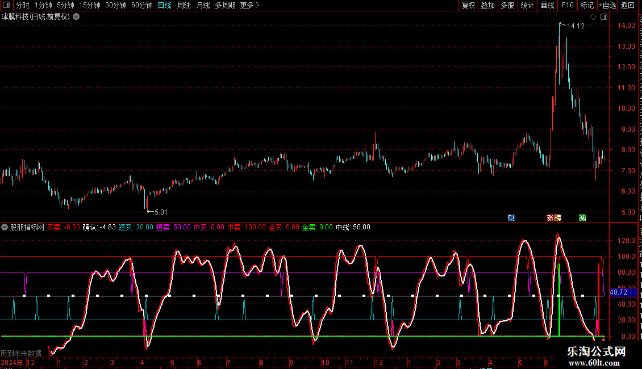Click the 中买: 0.00 indicator value

[209, 227]
